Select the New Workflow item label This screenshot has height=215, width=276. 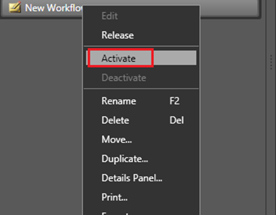point(54,8)
